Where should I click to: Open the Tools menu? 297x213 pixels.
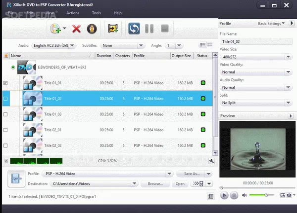(96, 13)
